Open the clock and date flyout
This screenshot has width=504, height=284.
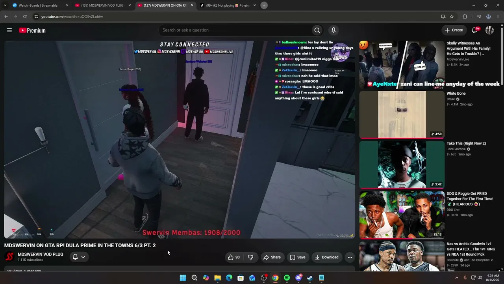493,278
